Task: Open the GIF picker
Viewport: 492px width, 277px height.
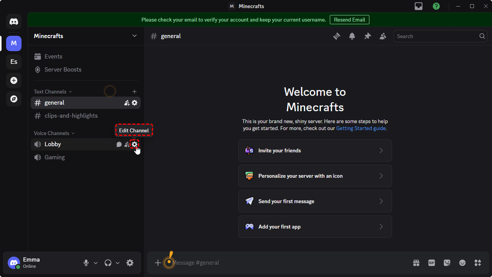Action: 432,263
